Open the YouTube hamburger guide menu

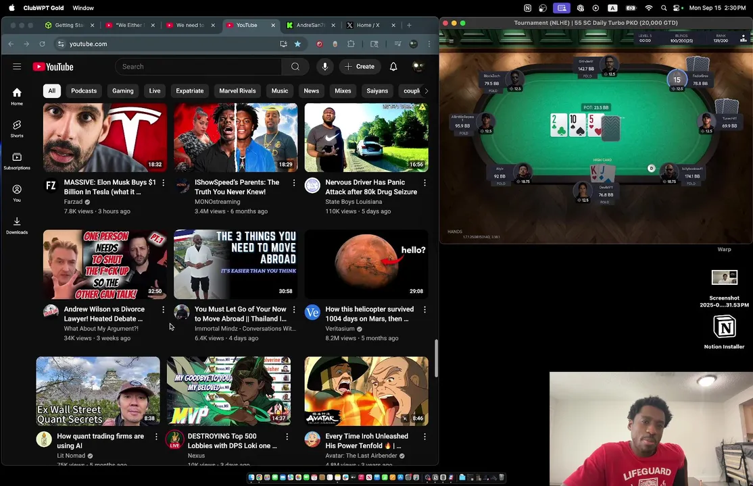click(x=17, y=67)
